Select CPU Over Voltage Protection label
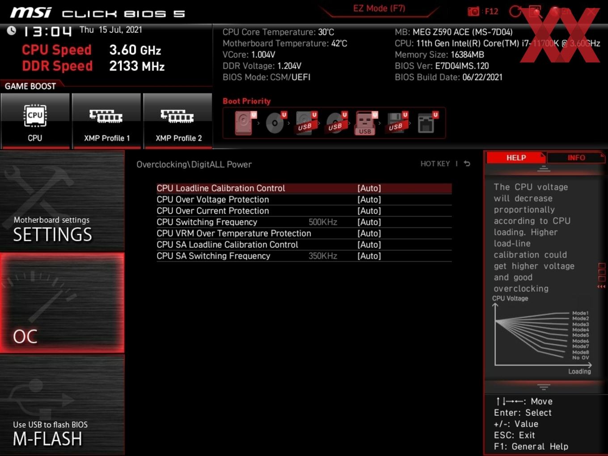The width and height of the screenshot is (608, 456). [x=213, y=199]
